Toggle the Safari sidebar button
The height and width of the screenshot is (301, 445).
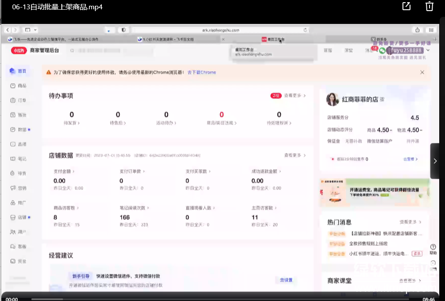[x=27, y=30]
